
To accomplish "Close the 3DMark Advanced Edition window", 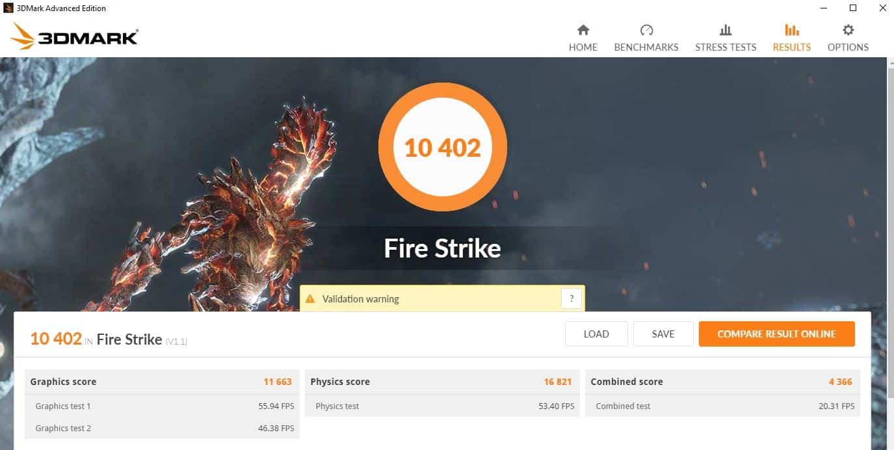I will pos(882,8).
